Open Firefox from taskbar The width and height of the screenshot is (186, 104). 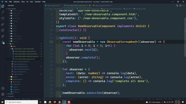click(55, 102)
